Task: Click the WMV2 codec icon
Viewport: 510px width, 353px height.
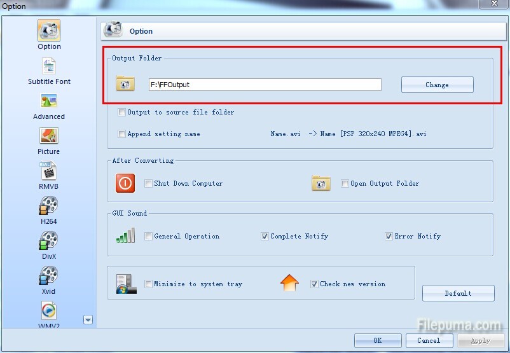Action: pyautogui.click(x=49, y=311)
